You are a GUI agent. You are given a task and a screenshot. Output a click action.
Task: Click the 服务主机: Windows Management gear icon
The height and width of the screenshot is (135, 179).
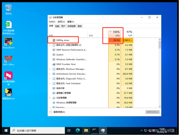point(54,69)
